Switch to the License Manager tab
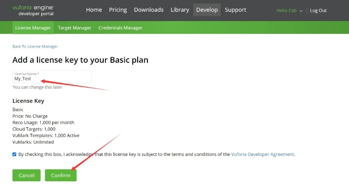The image size is (349, 196). (33, 28)
